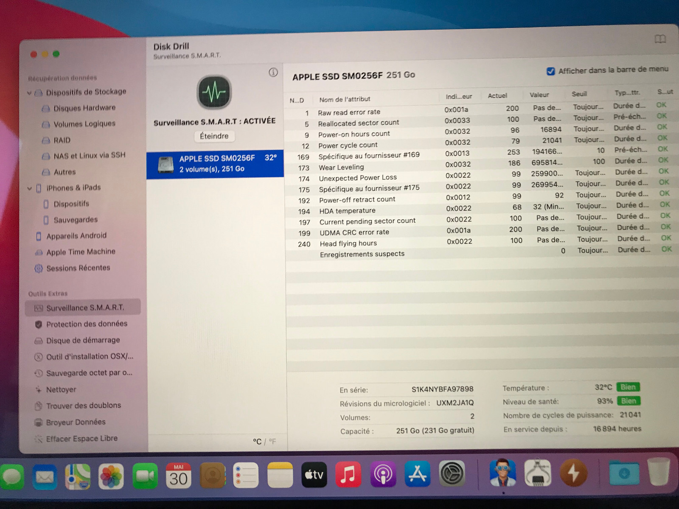
Task: Collapse iPhones & iPads group
Action: pos(29,188)
